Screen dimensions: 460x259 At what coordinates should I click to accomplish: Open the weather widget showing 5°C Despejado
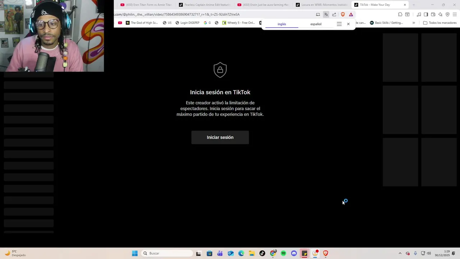15,253
